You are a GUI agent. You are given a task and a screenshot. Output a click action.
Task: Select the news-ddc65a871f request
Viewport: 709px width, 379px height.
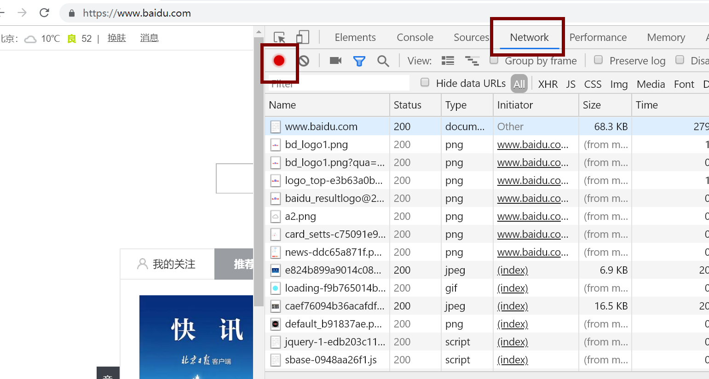pyautogui.click(x=487, y=252)
